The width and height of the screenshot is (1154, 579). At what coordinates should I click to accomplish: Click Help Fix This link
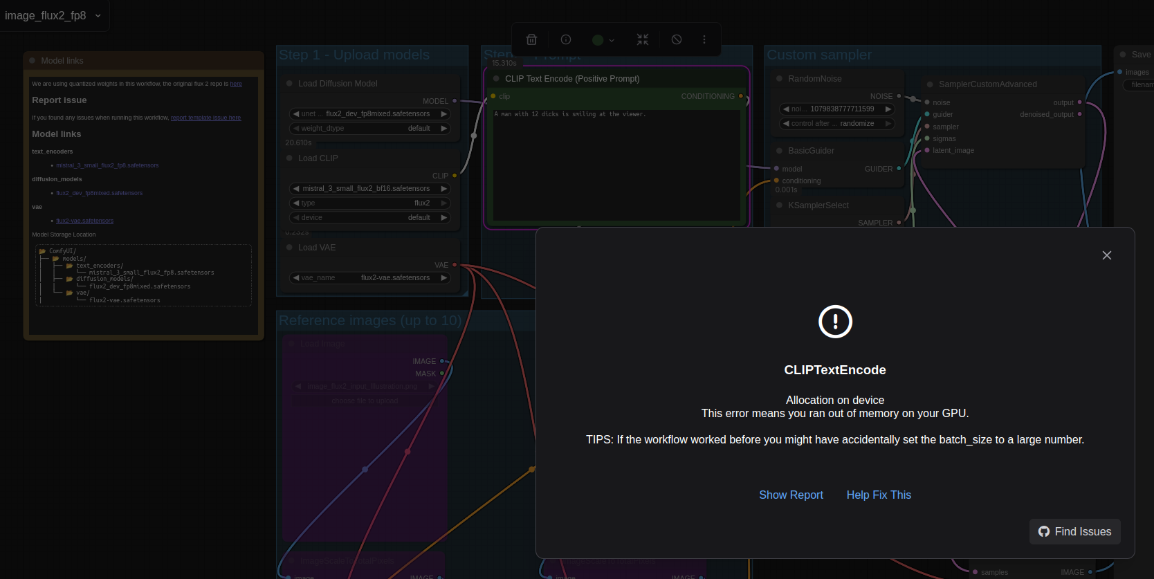879,495
